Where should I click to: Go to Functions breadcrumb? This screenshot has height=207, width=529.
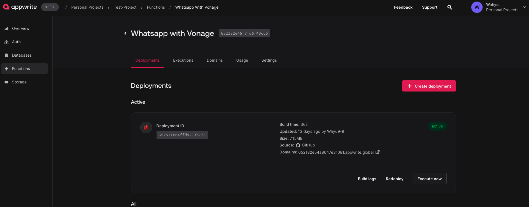pos(156,7)
